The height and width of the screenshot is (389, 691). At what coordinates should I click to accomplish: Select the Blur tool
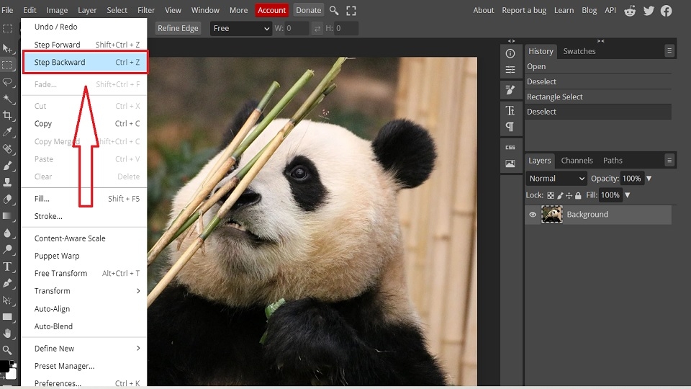[7, 233]
